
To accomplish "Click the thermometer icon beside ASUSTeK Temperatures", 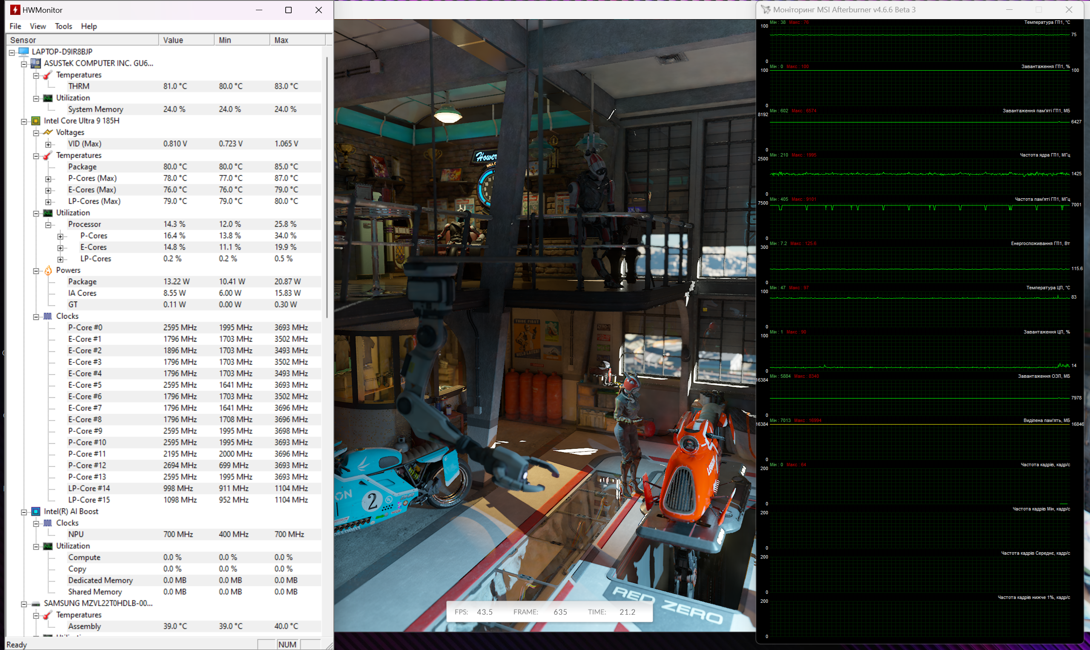I will [48, 75].
